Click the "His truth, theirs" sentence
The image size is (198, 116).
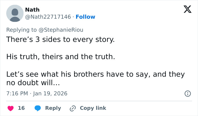pyautogui.click(x=61, y=57)
